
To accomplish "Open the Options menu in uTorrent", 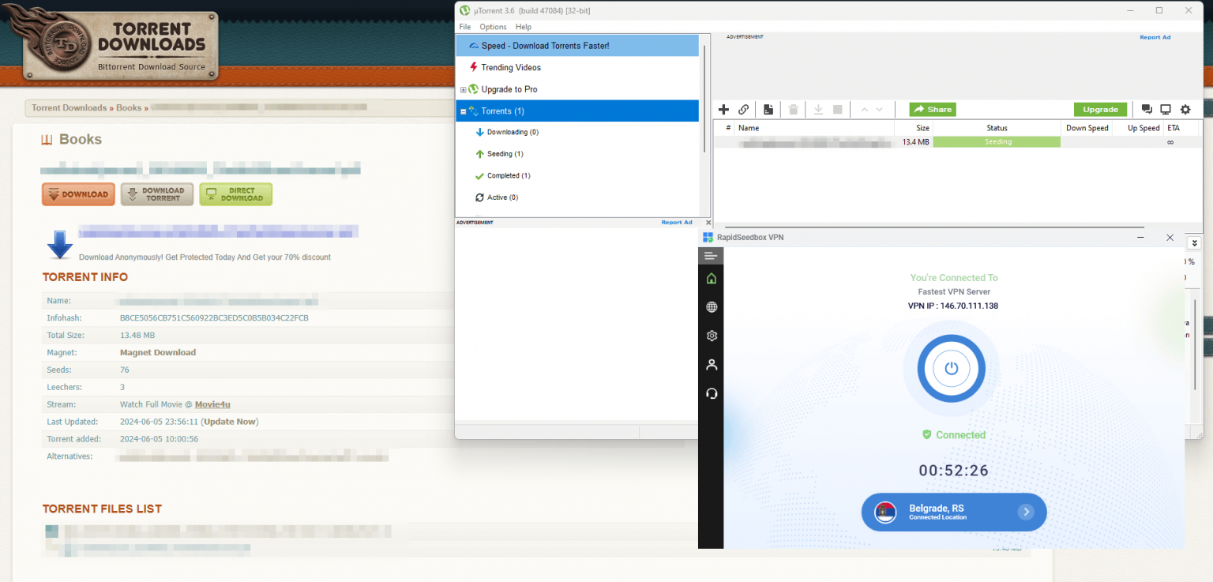I will 493,27.
